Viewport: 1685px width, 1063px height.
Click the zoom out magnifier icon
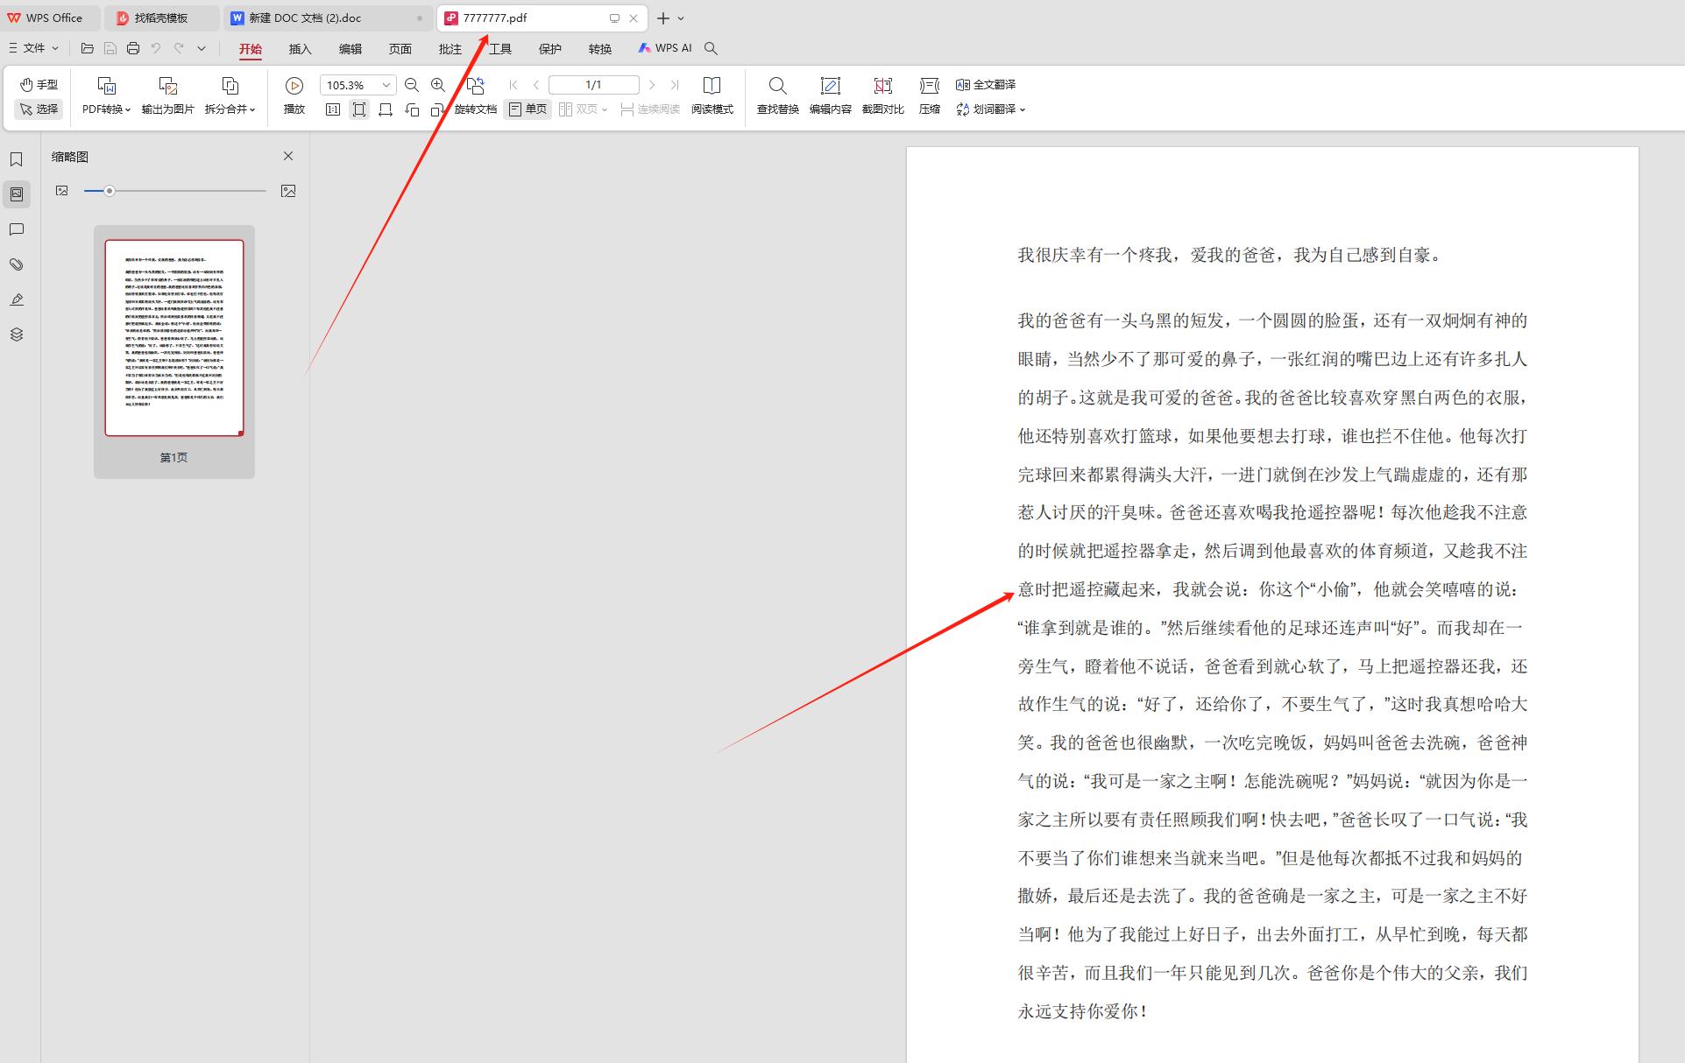(412, 85)
